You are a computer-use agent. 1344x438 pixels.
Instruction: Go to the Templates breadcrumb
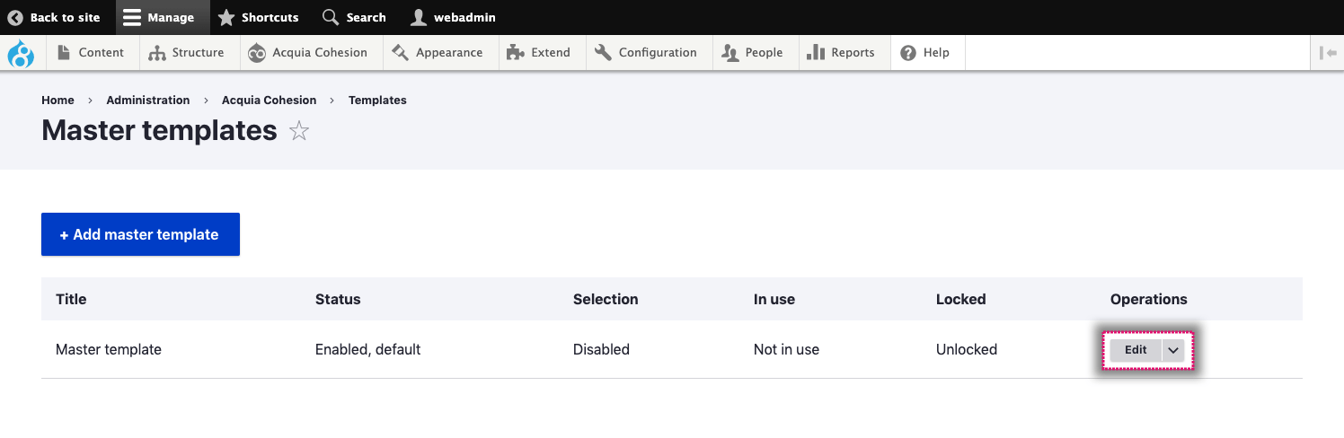377,101
